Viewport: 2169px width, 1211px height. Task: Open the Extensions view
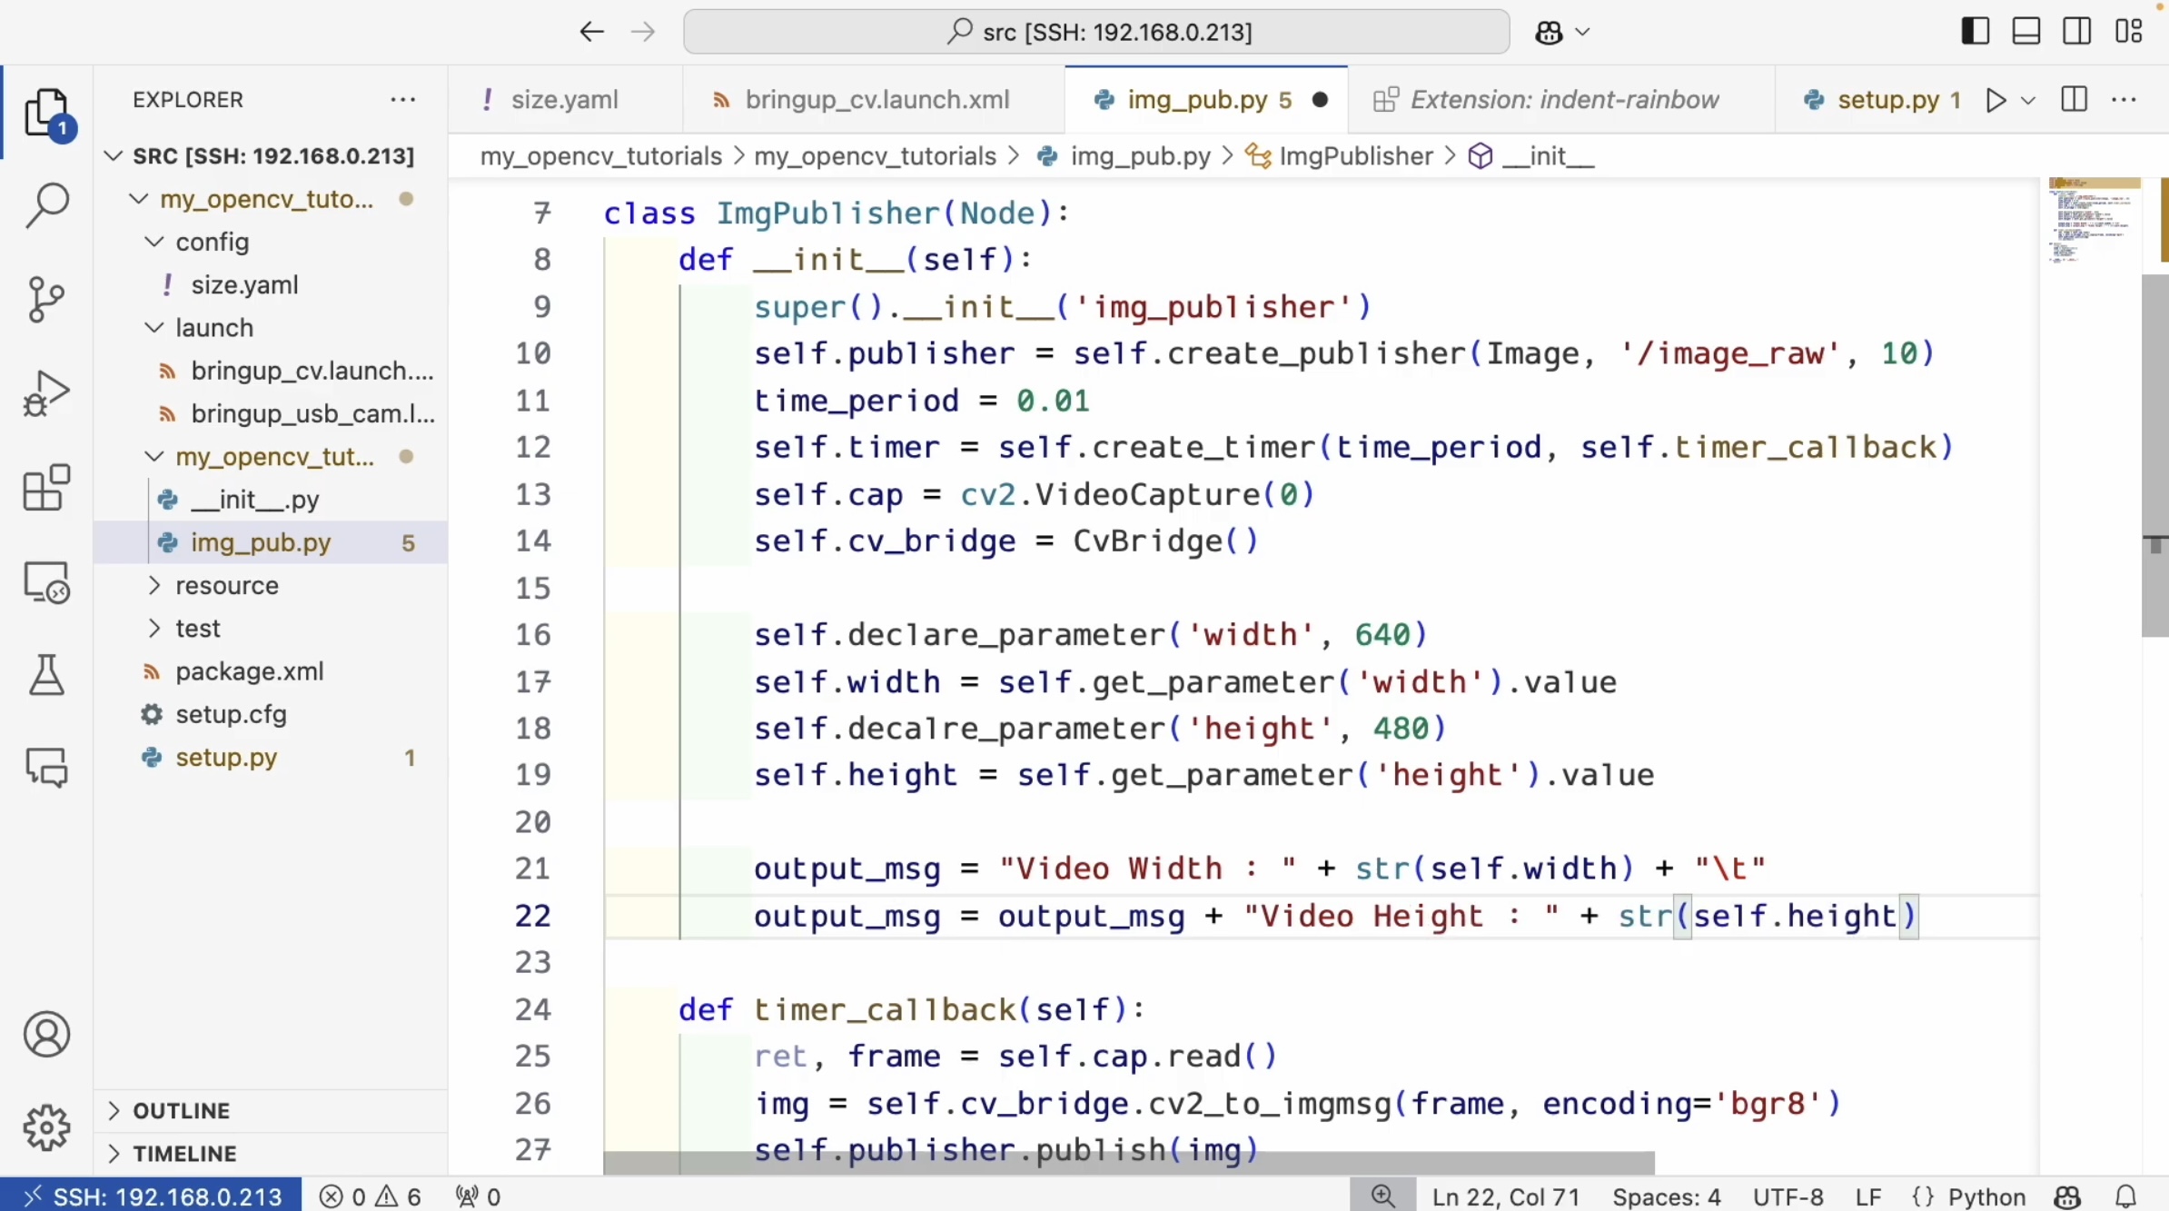[x=46, y=487]
